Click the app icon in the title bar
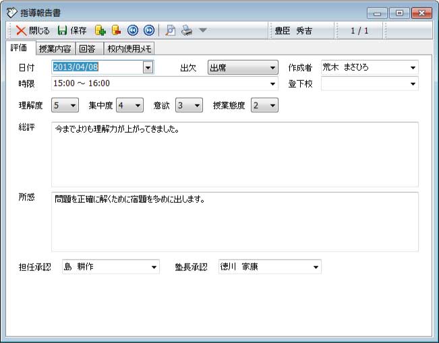 click(x=11, y=13)
